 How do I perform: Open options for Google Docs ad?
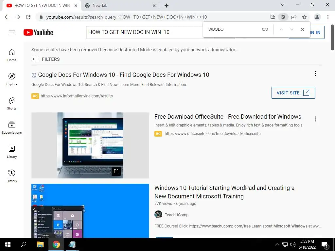(x=315, y=74)
